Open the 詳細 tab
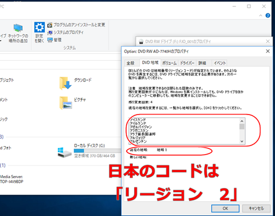This screenshot has width=275, height=216. (x=202, y=63)
